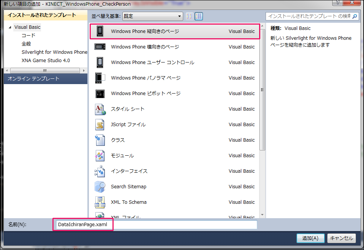This screenshot has width=364, height=250.
Task: Click the template list vertical scrollbar thumb
Action: [x=262, y=89]
